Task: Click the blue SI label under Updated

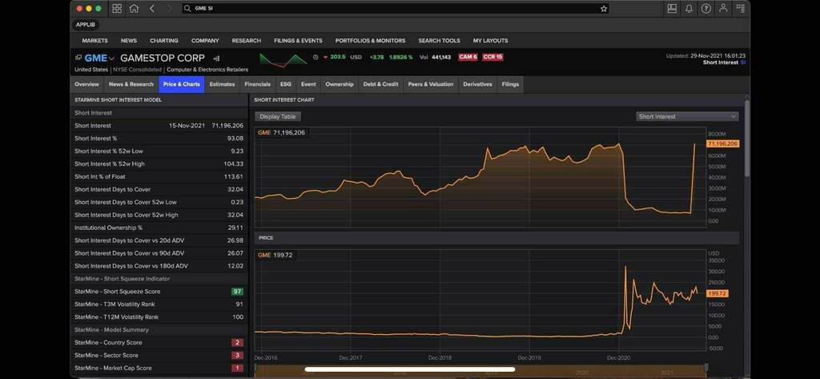Action: [743, 62]
